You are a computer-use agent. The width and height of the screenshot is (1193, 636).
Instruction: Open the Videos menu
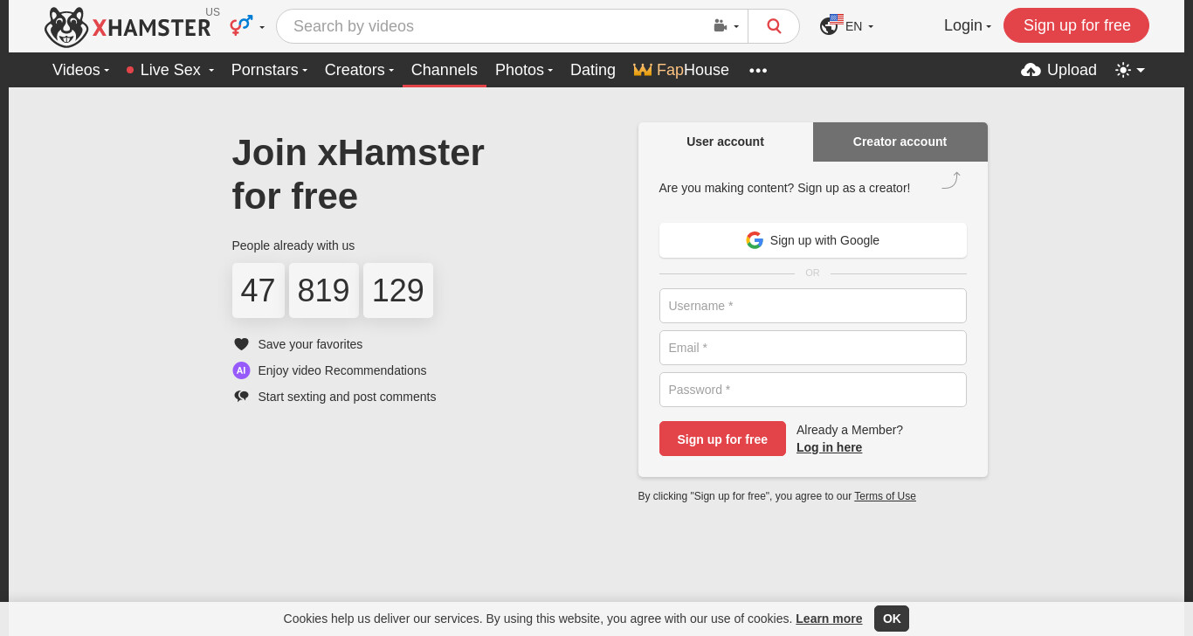point(80,70)
